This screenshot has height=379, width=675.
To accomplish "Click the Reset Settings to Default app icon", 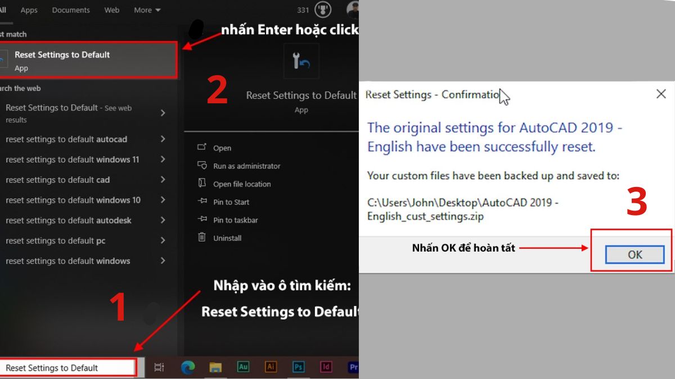I will pyautogui.click(x=301, y=62).
